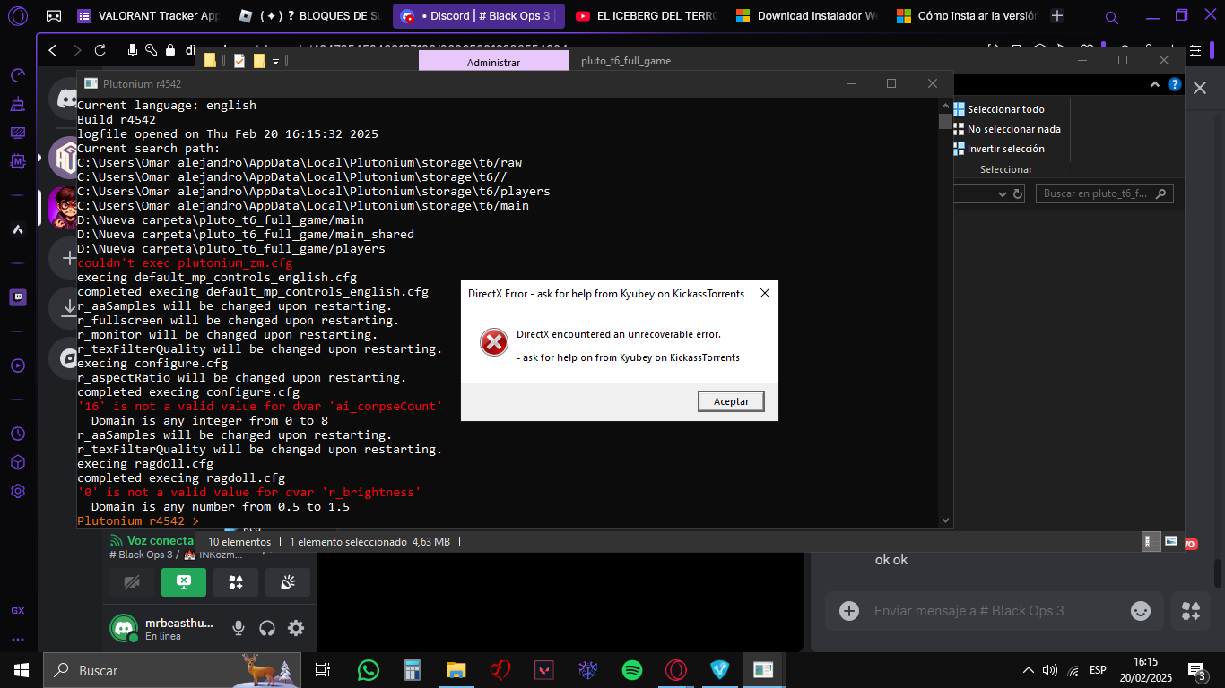Open WhatsApp from the taskbar
Image resolution: width=1225 pixels, height=688 pixels.
(368, 670)
